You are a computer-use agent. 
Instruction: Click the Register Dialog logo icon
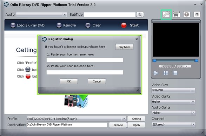tap(44, 39)
